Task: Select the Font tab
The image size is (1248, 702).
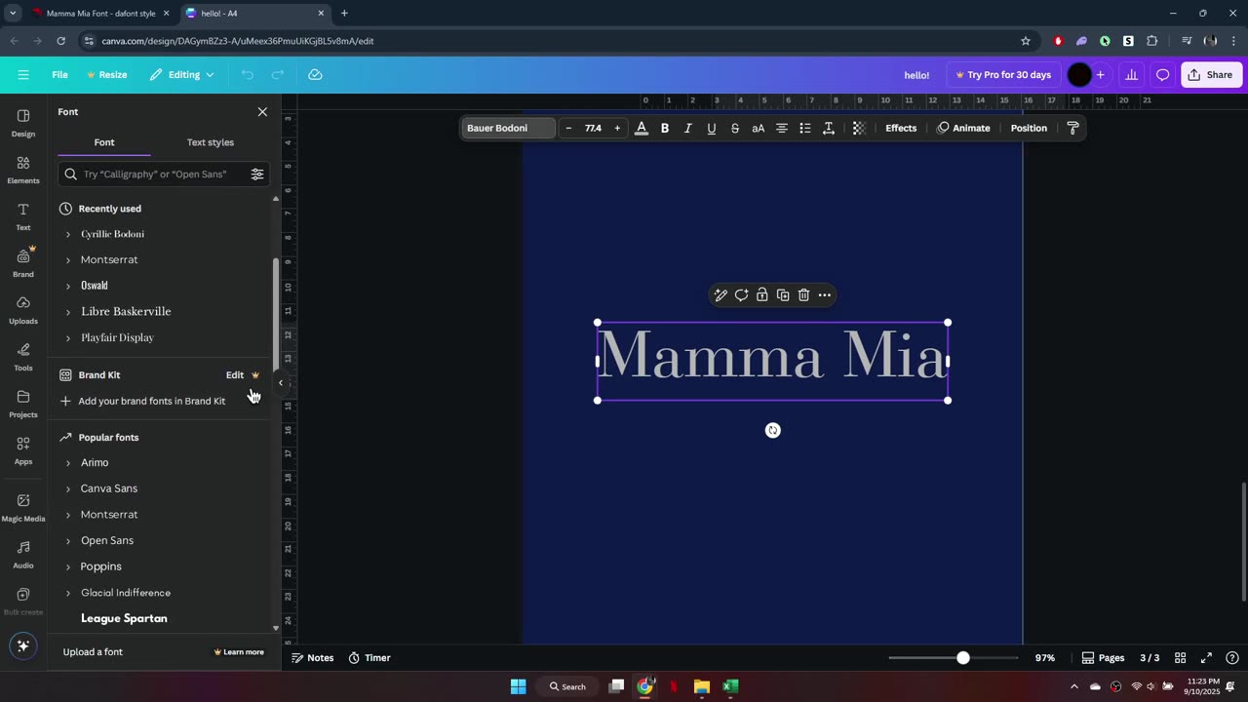Action: tap(104, 142)
